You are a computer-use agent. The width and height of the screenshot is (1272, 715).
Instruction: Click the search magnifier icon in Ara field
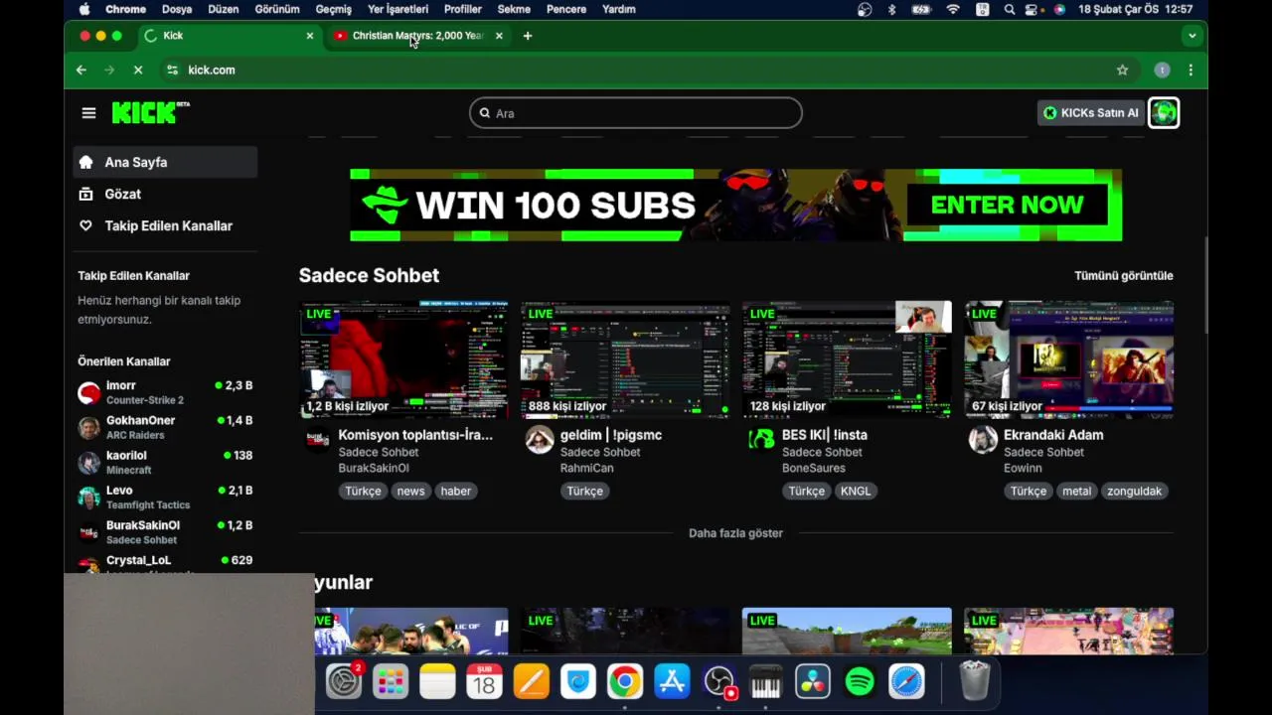coord(485,113)
